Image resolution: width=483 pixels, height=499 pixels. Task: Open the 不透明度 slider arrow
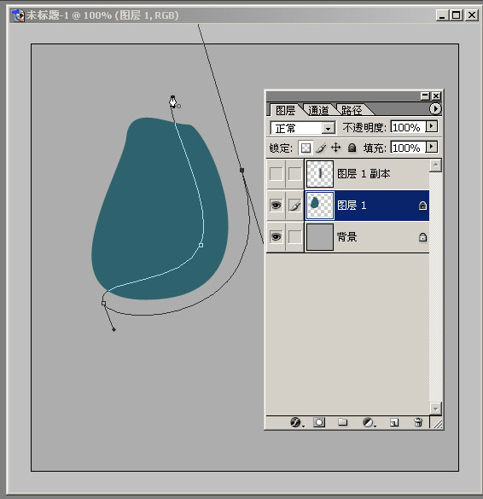[x=432, y=126]
